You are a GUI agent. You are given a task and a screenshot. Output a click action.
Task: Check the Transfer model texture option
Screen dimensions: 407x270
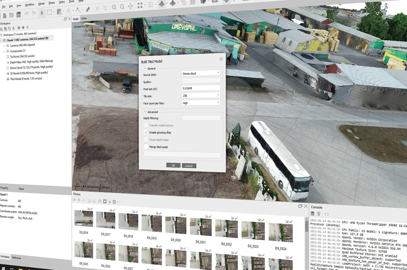point(146,125)
